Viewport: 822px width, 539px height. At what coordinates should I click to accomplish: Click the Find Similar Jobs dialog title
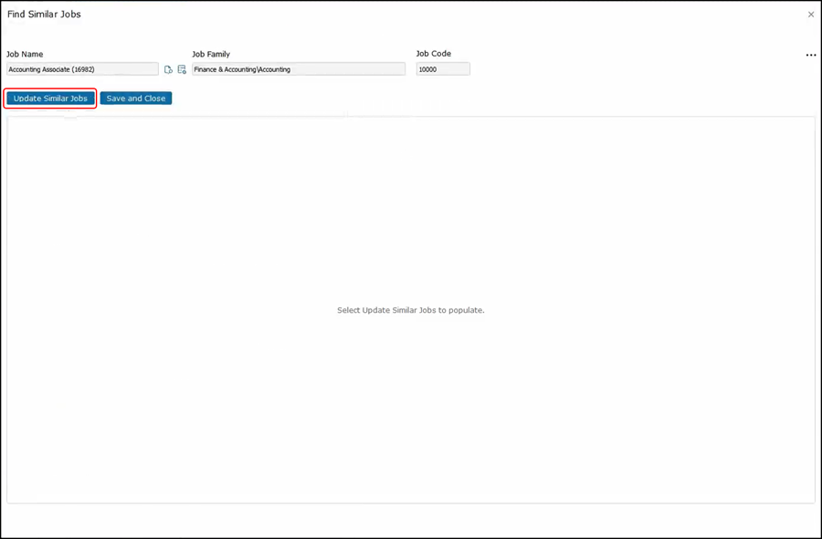point(44,15)
